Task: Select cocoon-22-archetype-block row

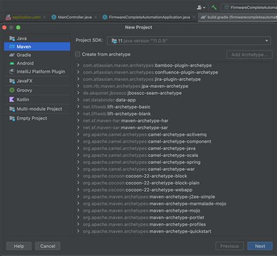Action: coord(174,176)
